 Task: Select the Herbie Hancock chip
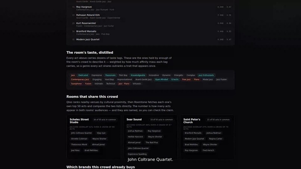point(135,137)
